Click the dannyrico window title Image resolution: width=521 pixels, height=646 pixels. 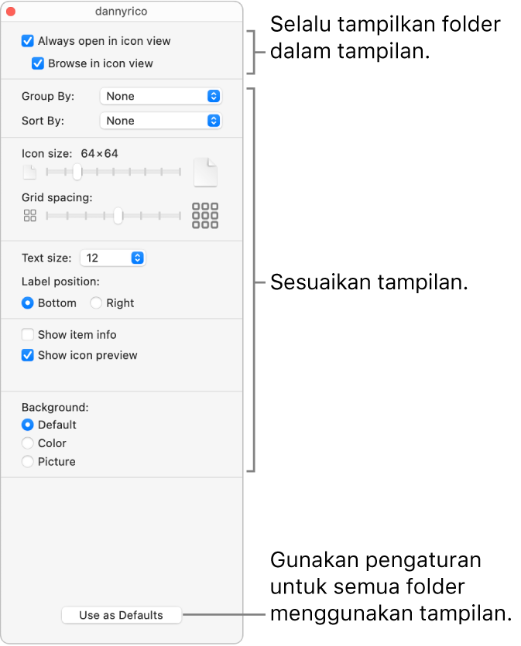click(x=122, y=12)
